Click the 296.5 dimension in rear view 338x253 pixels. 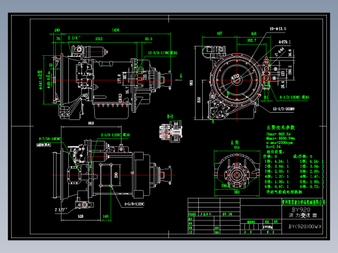[x=226, y=186]
